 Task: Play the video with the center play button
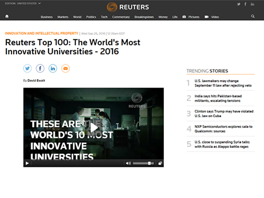tap(94, 128)
